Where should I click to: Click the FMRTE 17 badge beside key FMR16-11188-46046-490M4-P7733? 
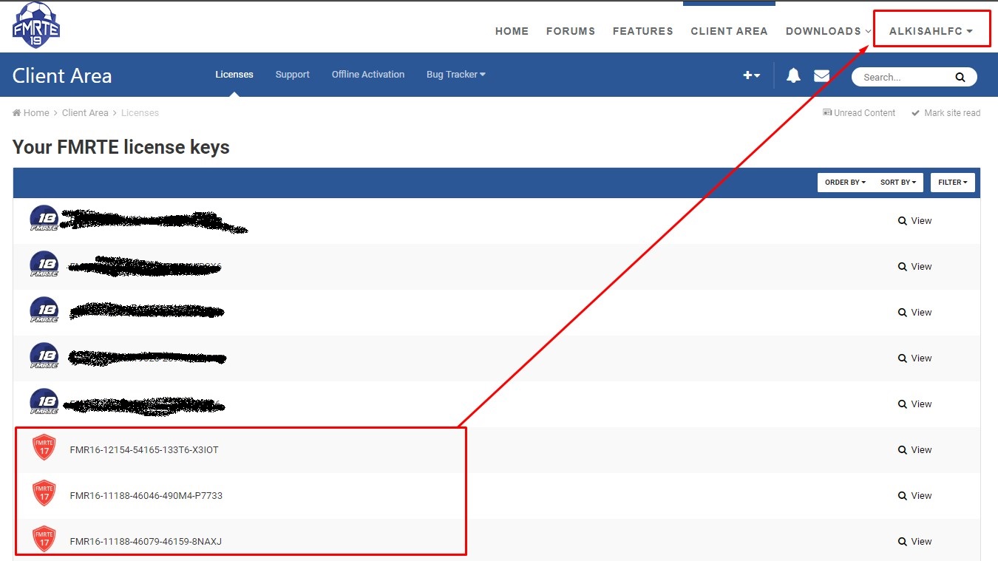click(44, 494)
